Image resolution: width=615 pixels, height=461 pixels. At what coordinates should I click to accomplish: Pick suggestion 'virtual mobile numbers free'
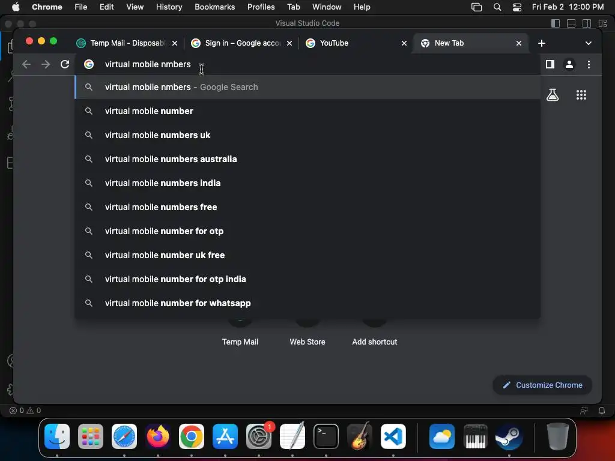tap(308, 207)
